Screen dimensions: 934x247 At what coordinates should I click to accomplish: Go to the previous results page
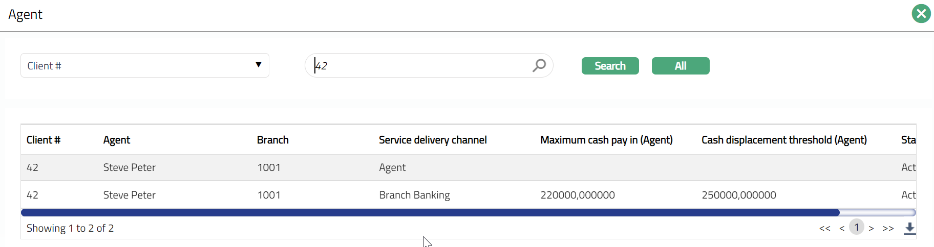pyautogui.click(x=841, y=228)
